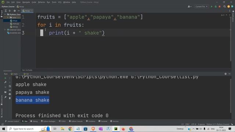
Task: Open Python Packages tool window
Action: [48, 121]
